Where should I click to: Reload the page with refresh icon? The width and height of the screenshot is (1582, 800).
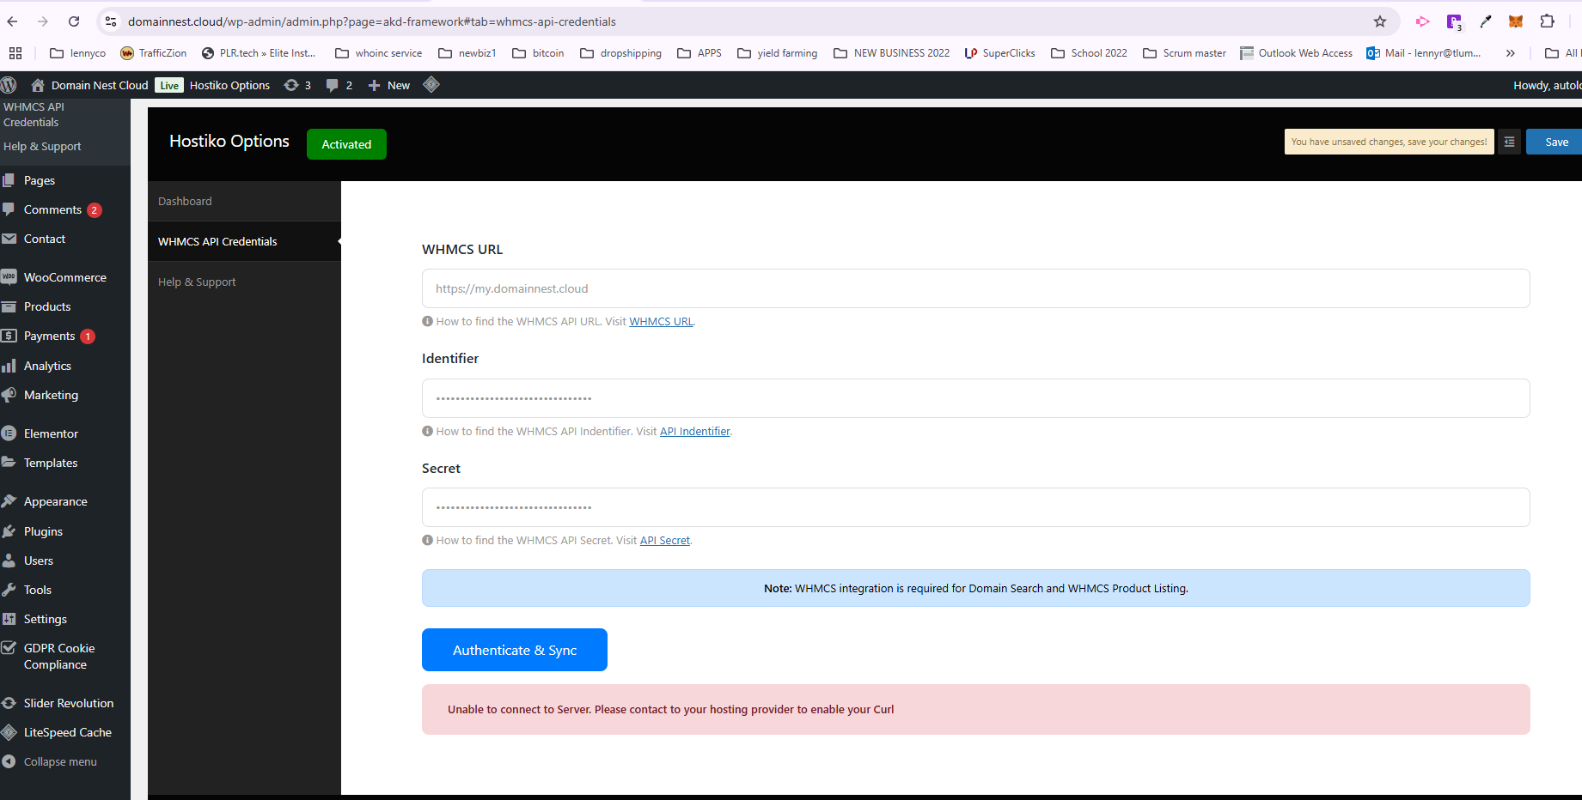74,21
